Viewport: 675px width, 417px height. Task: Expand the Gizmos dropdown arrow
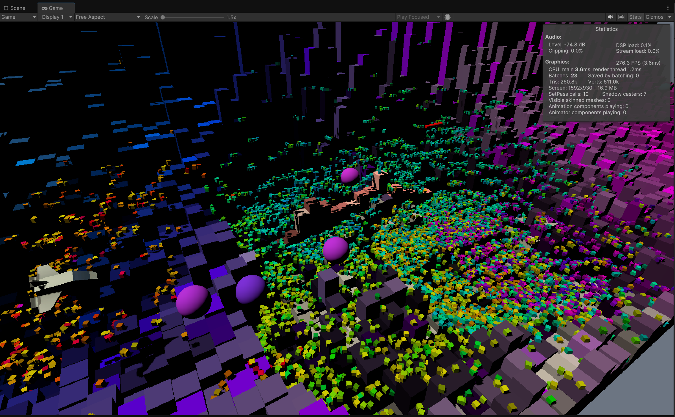tap(670, 17)
